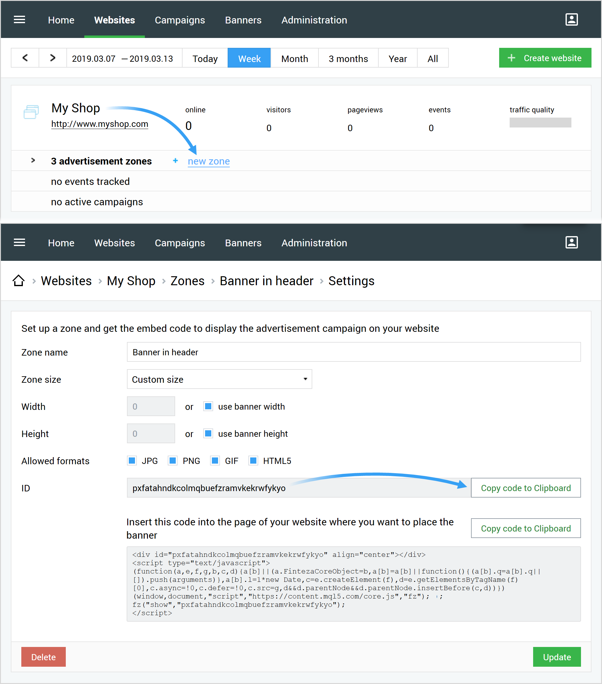Click Copy code to Clipboard button
The image size is (602, 684).
coord(525,488)
